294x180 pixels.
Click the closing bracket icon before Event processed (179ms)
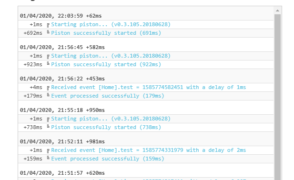click(x=48, y=95)
